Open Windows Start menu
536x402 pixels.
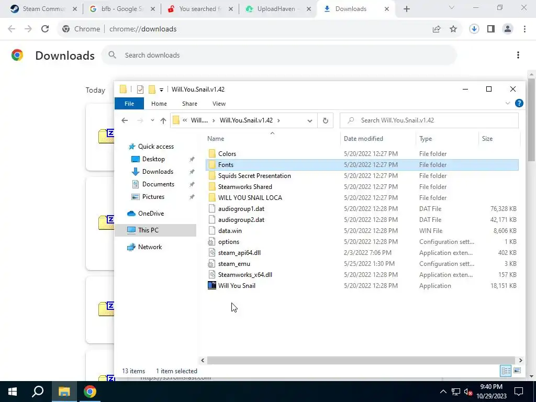click(x=13, y=392)
